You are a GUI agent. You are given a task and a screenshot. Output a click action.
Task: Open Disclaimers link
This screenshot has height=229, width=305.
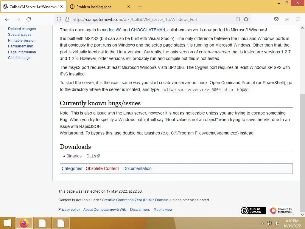click(140, 210)
